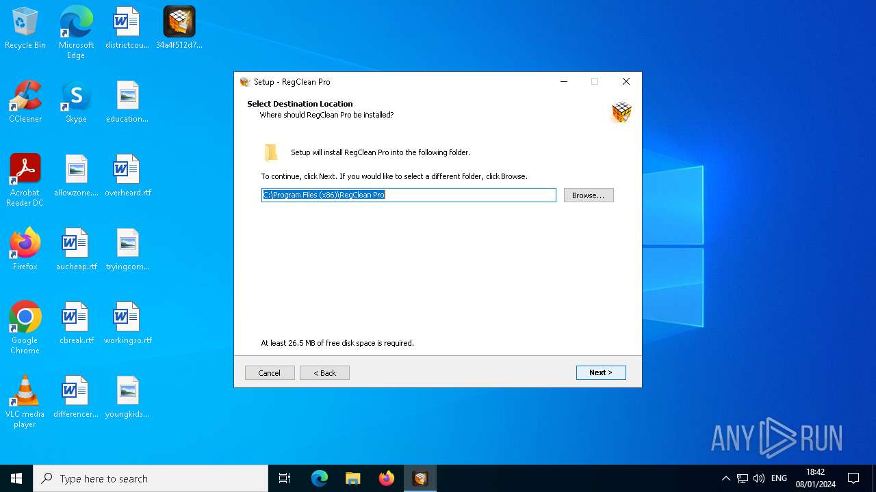Open network status tray icon
The image size is (876, 492).
[x=743, y=478]
